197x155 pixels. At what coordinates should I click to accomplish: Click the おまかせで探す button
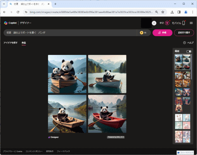tap(184, 33)
